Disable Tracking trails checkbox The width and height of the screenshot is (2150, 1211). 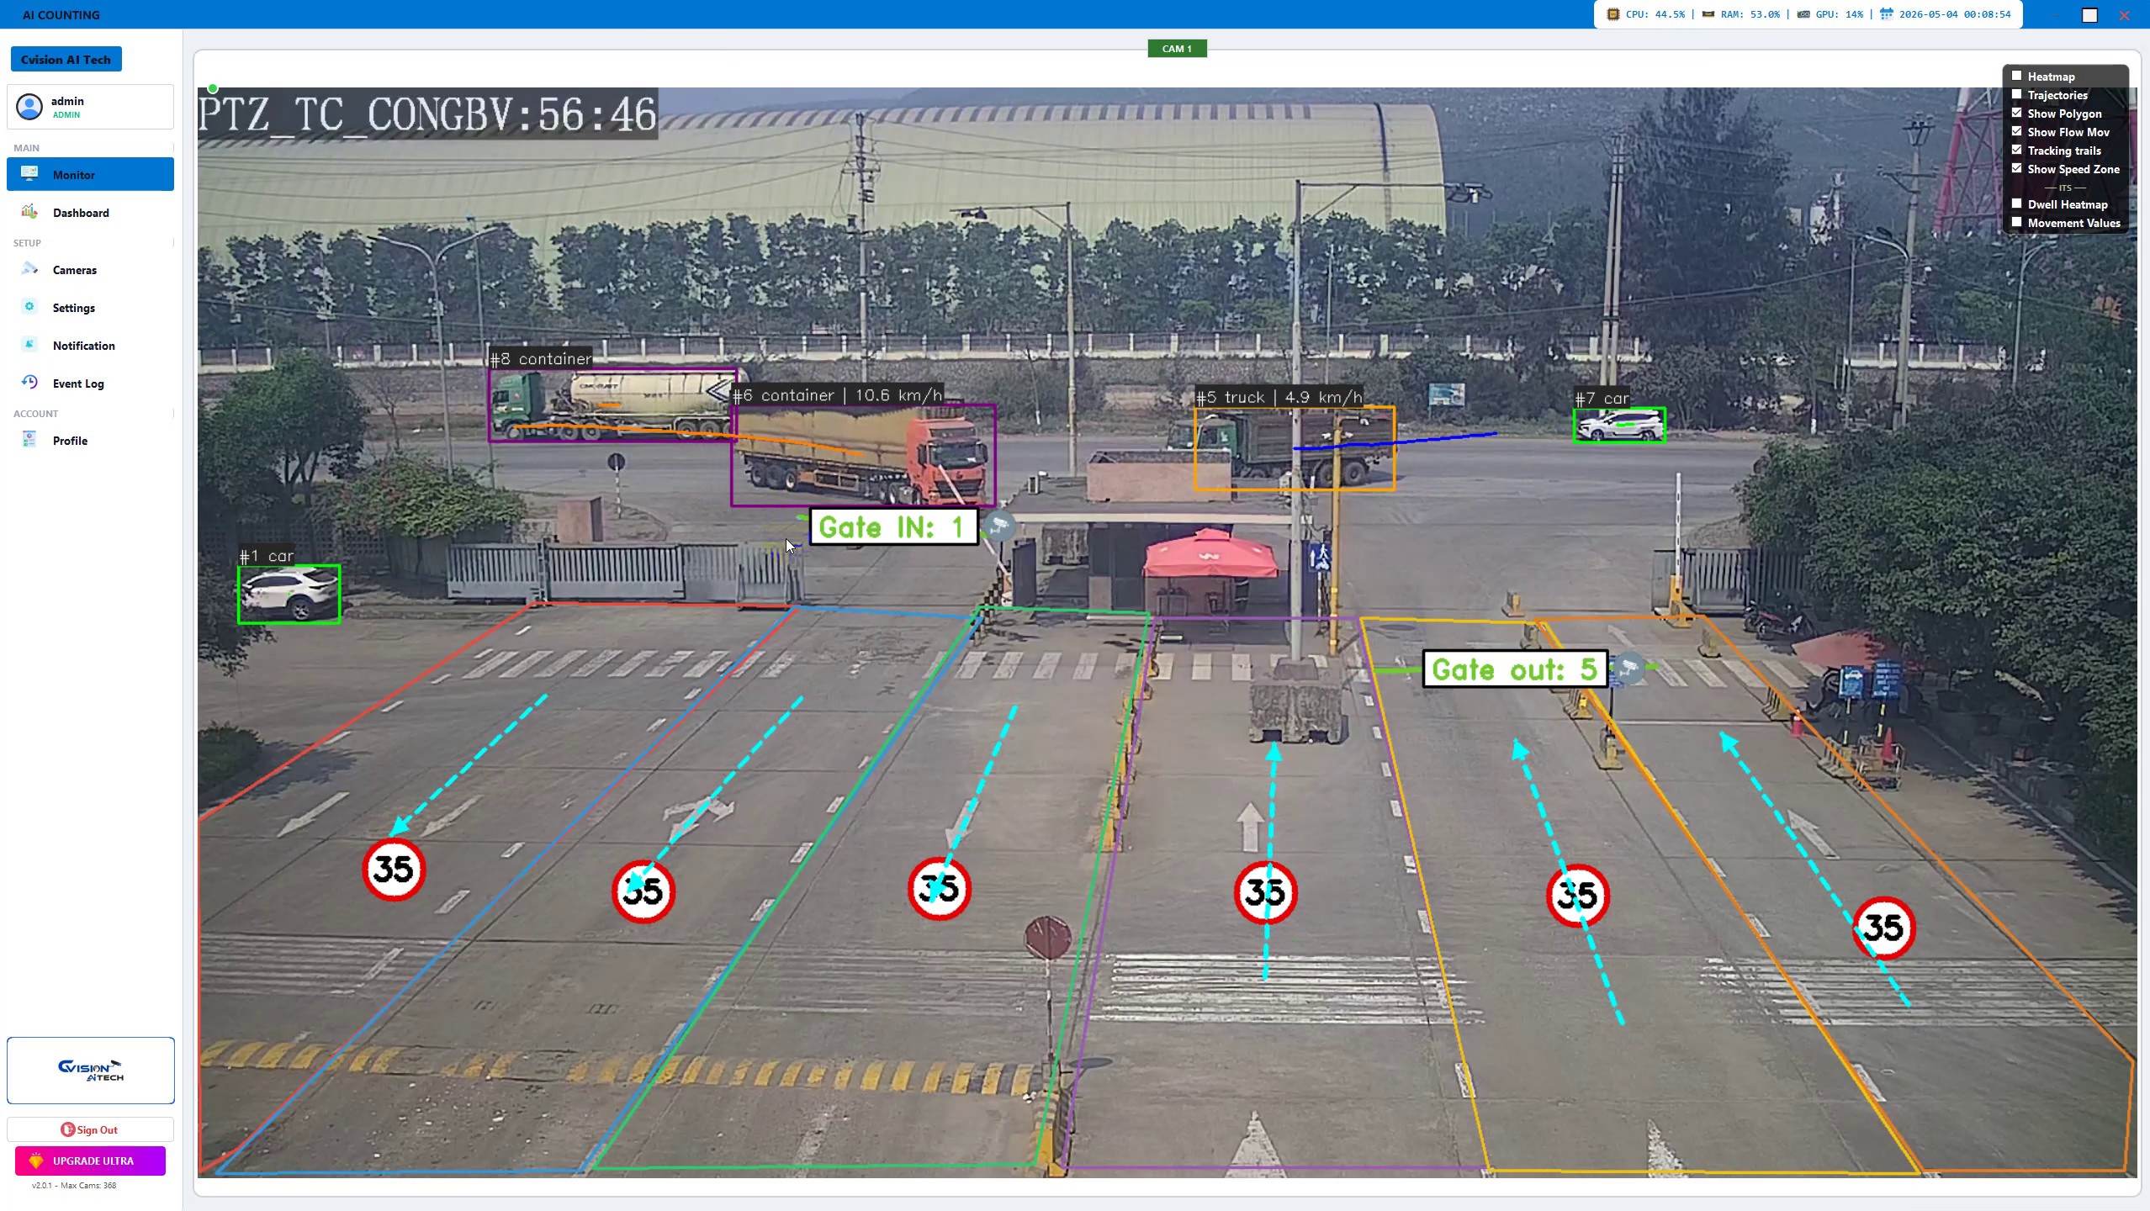(x=2016, y=150)
